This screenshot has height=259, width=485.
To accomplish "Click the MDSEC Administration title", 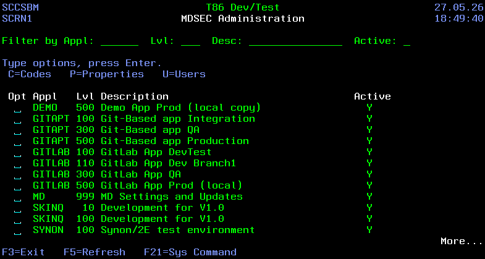I will 243,19.
